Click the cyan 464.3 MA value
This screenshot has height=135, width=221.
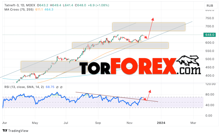(x=49, y=10)
